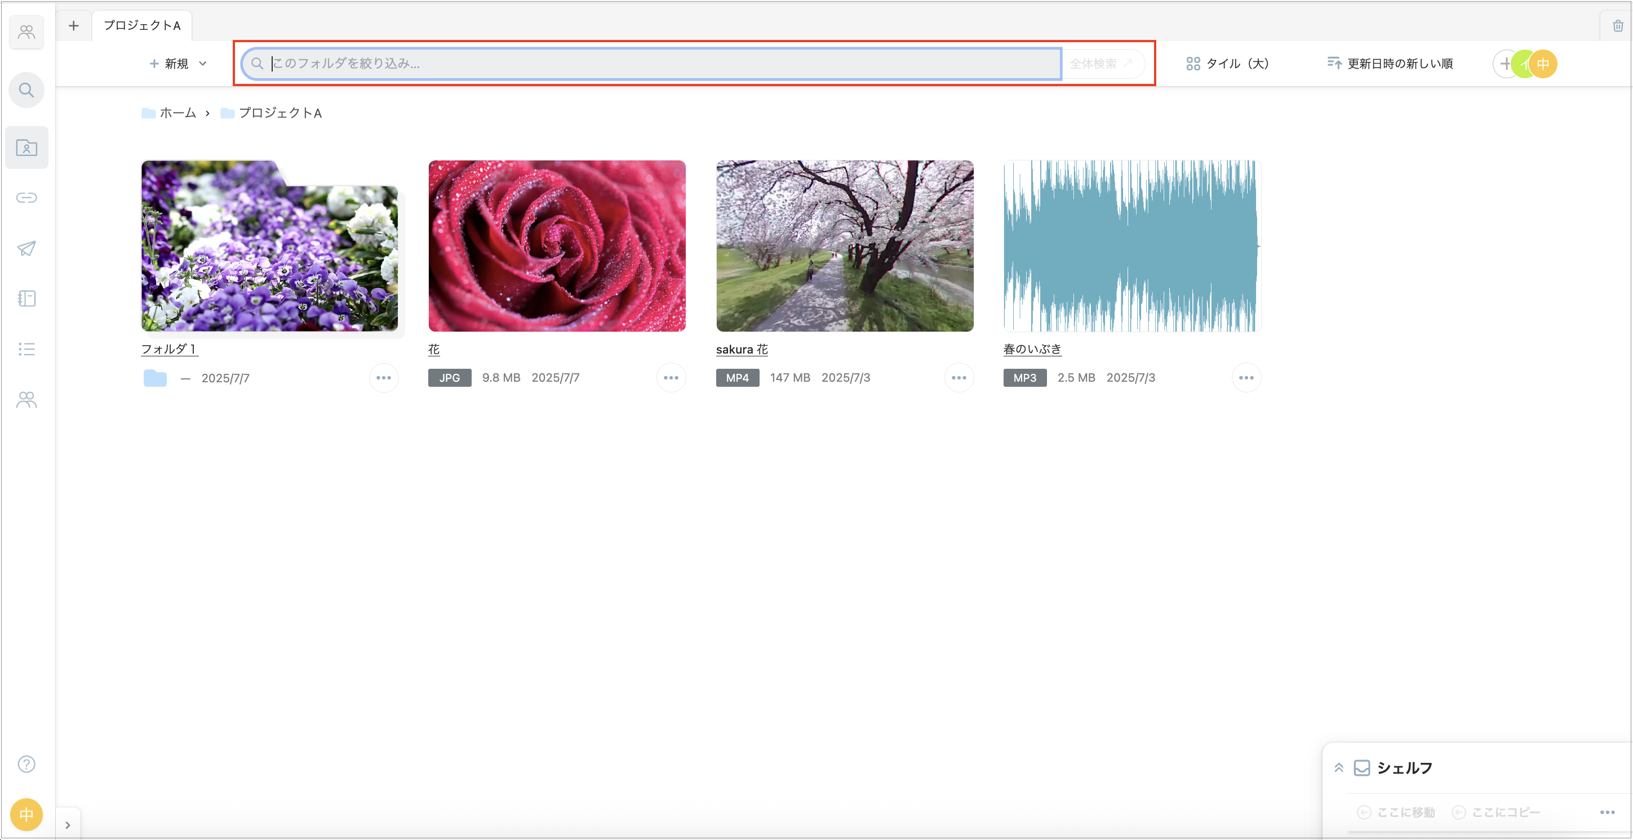Expand the シェルフ panel chevron
The width and height of the screenshot is (1633, 840).
tap(1338, 768)
